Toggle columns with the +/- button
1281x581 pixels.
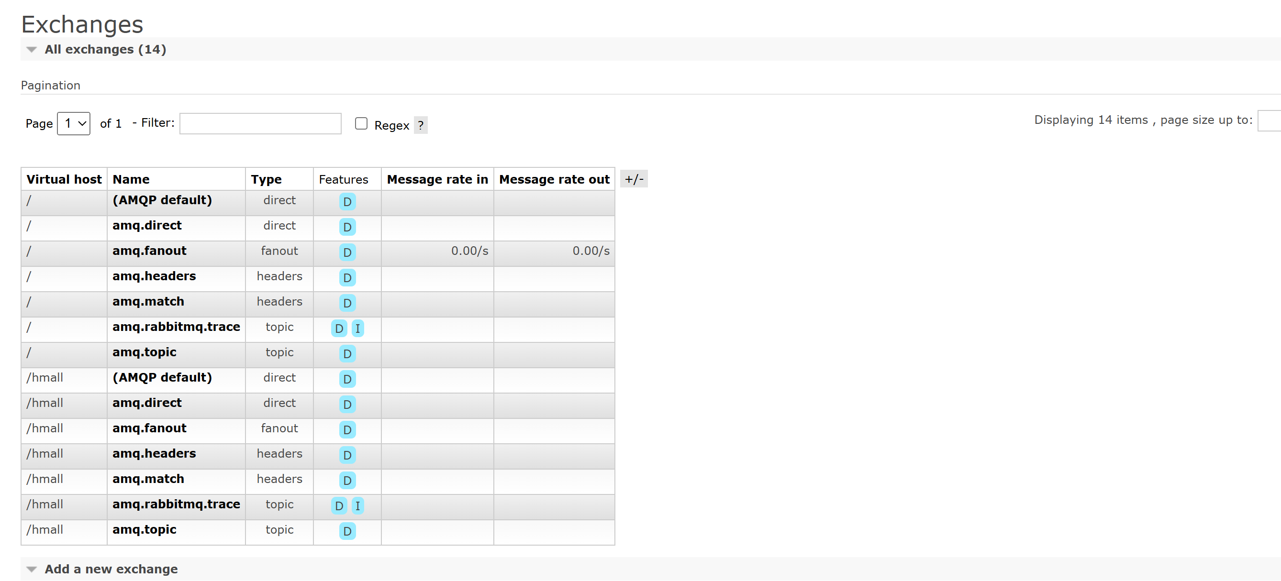click(634, 179)
